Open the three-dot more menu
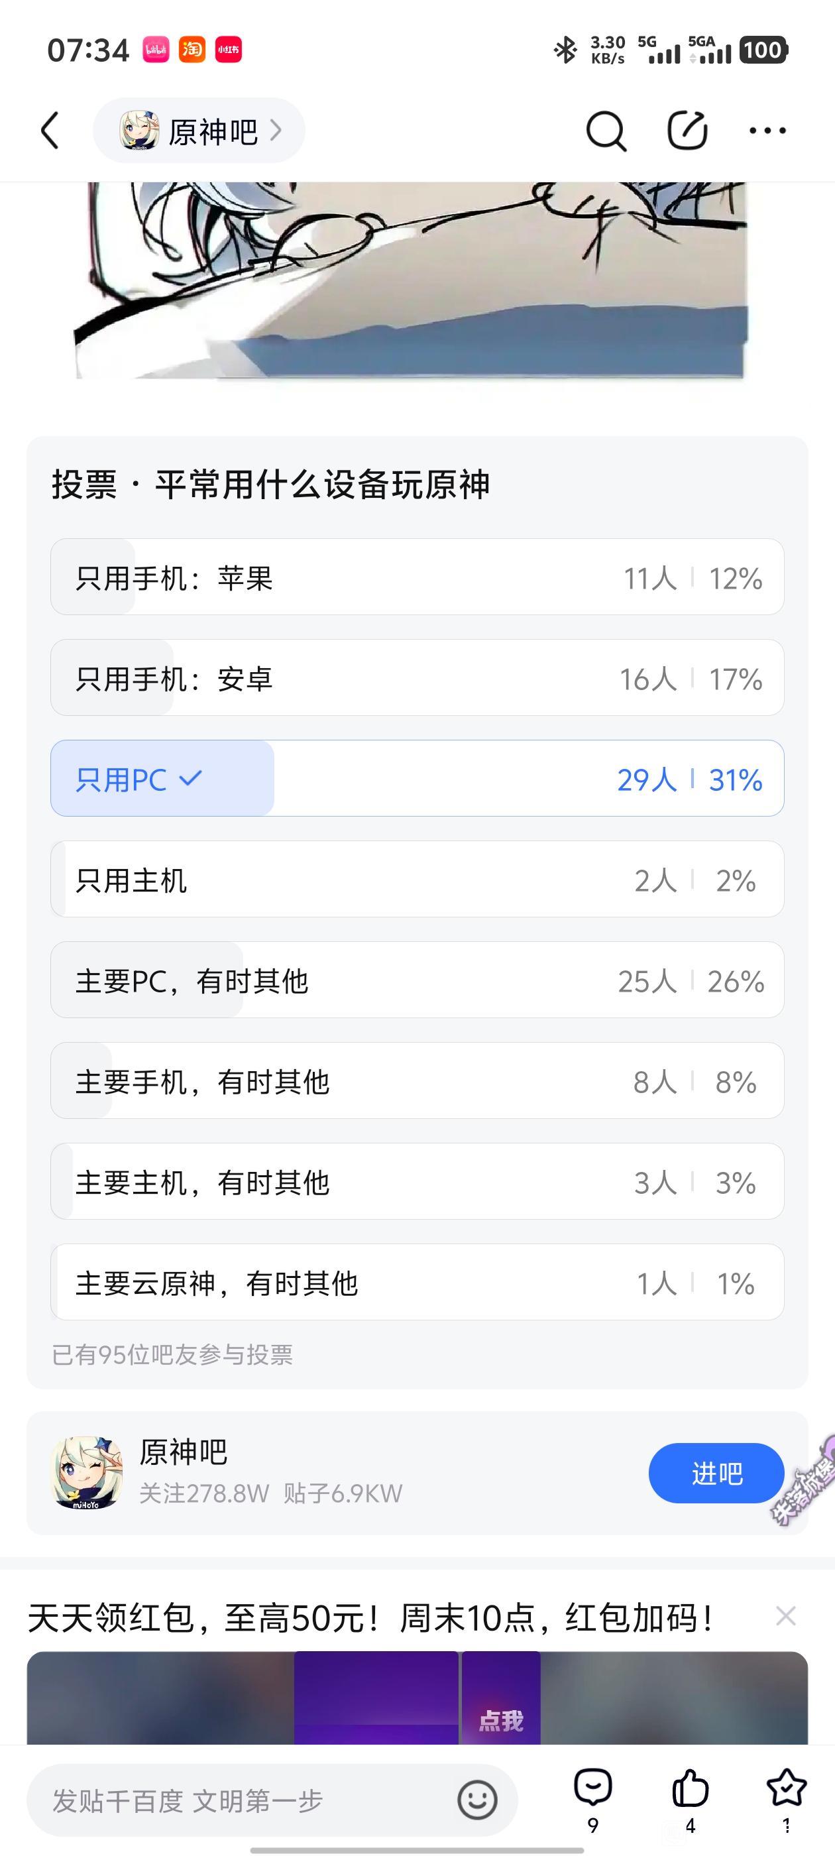Image resolution: width=835 pixels, height=1856 pixels. point(767,131)
